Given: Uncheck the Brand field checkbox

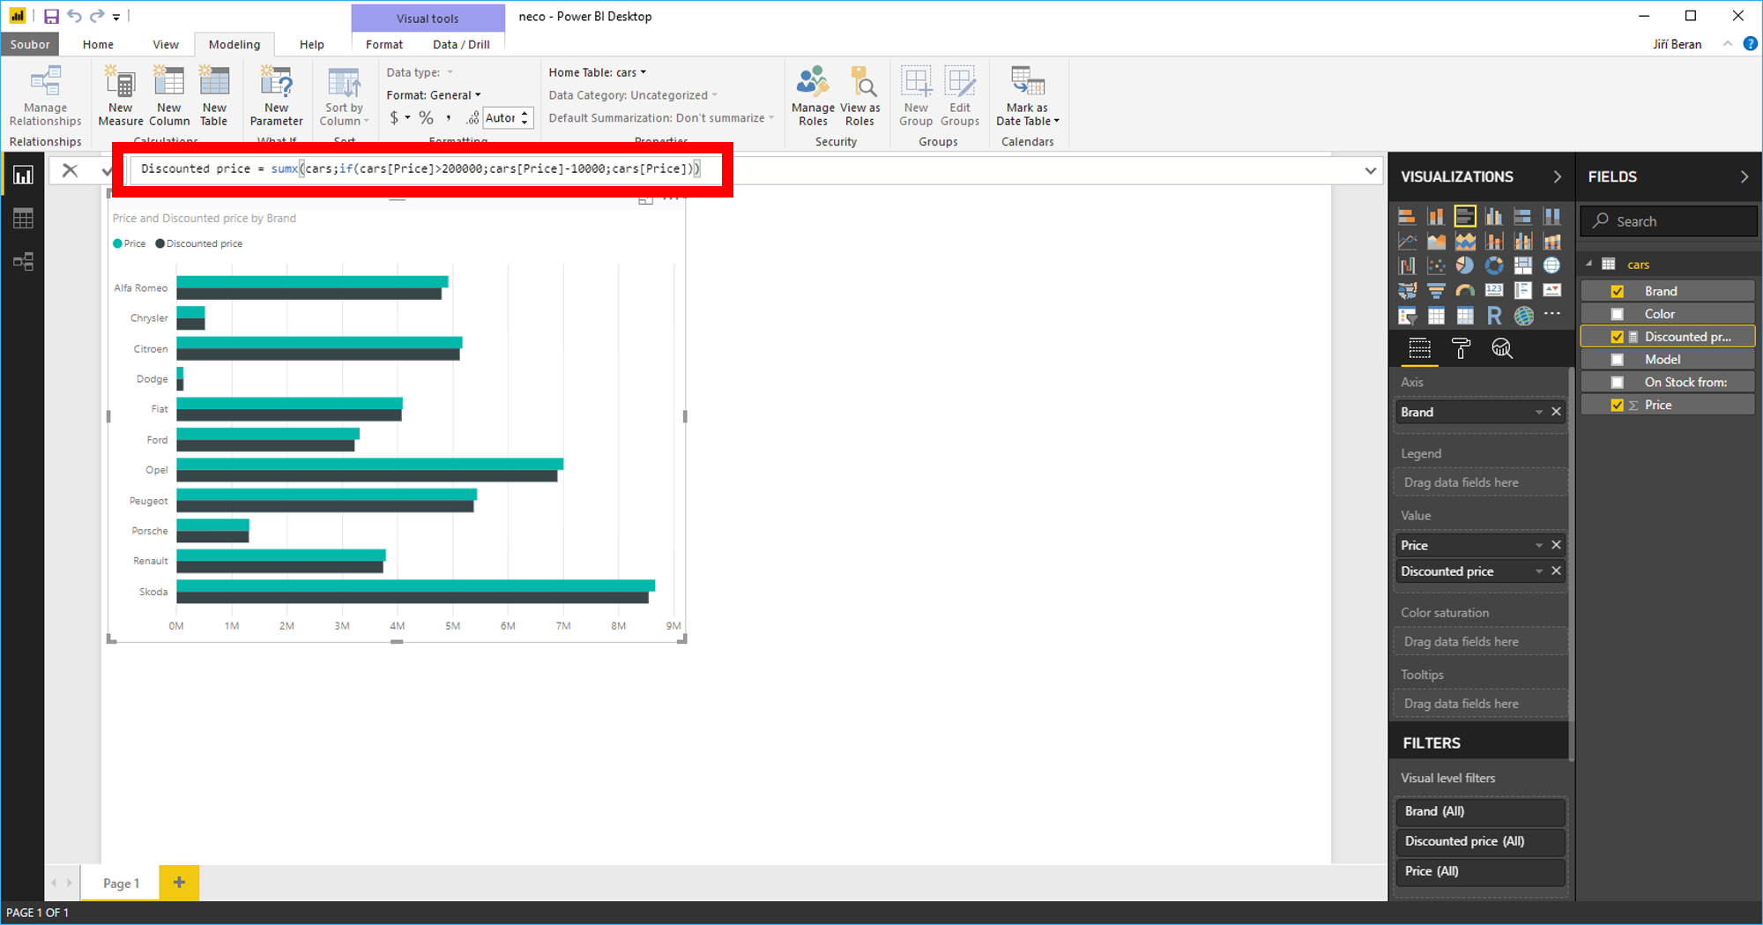Looking at the screenshot, I should 1617,291.
